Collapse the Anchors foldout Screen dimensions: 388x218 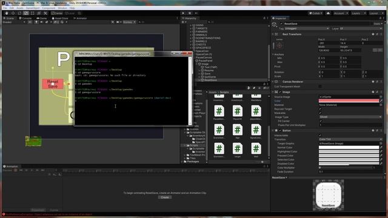coord(273,54)
